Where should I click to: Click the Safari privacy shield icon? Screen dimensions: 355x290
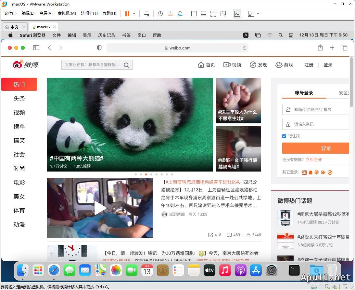pyautogui.click(x=99, y=48)
